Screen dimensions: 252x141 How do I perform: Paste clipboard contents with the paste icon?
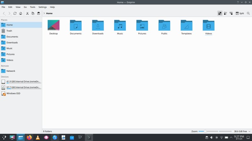click(x=38, y=13)
